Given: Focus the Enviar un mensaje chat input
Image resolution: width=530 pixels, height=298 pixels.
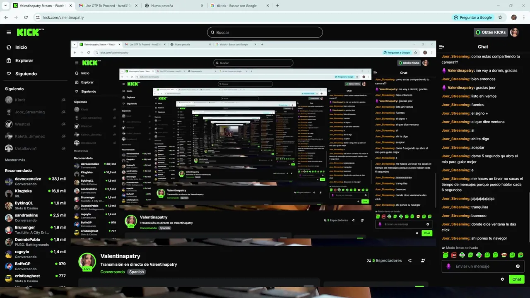Looking at the screenshot, I should point(483,266).
